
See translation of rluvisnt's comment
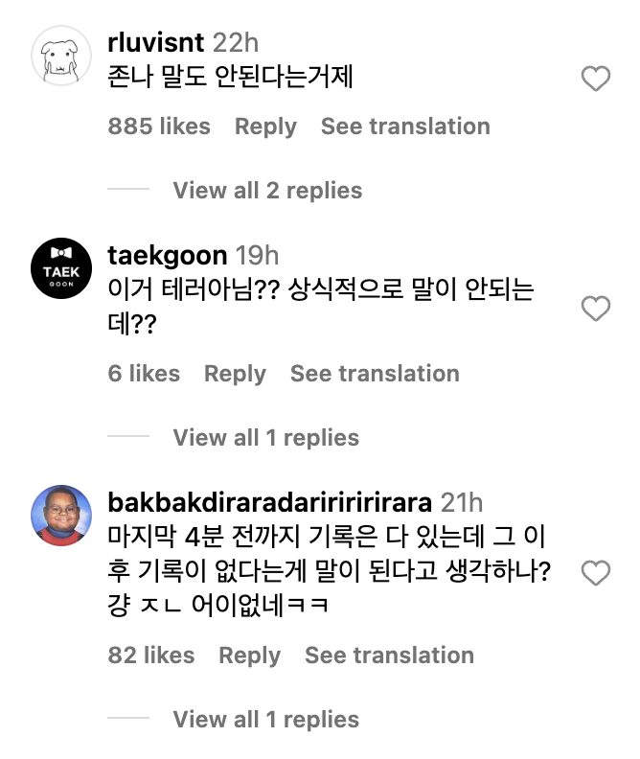[405, 126]
